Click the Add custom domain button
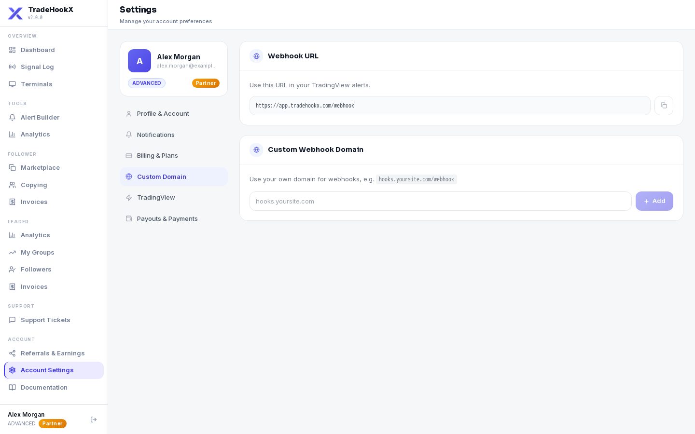The width and height of the screenshot is (695, 434). point(654,201)
